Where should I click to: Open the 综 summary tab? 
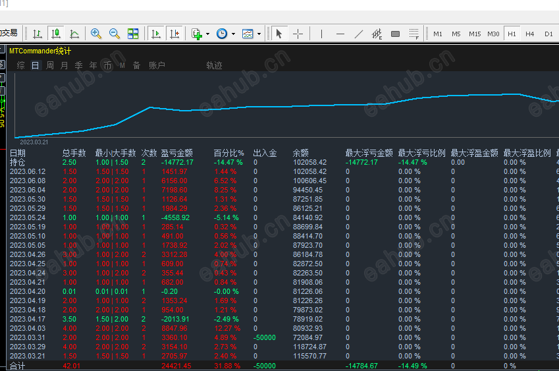(20, 65)
